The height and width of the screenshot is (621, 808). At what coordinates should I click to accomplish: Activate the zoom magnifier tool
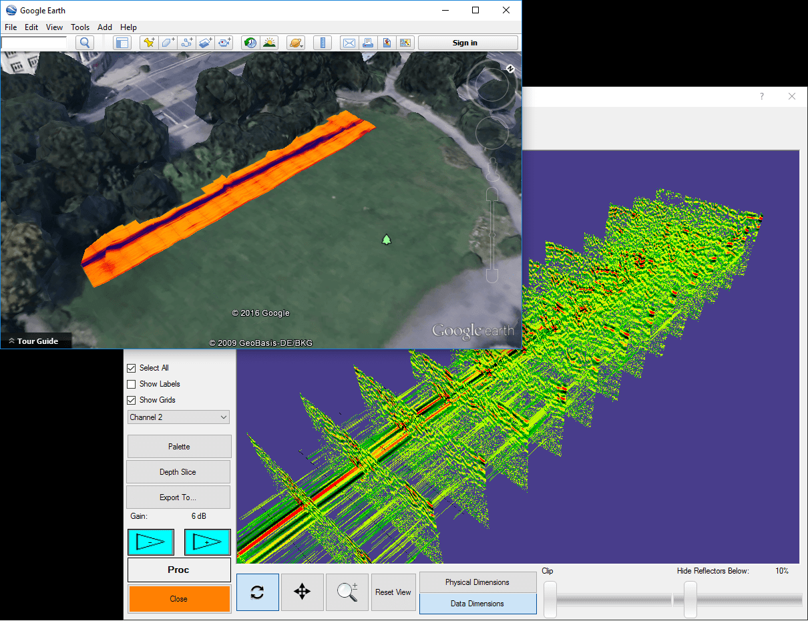347,592
